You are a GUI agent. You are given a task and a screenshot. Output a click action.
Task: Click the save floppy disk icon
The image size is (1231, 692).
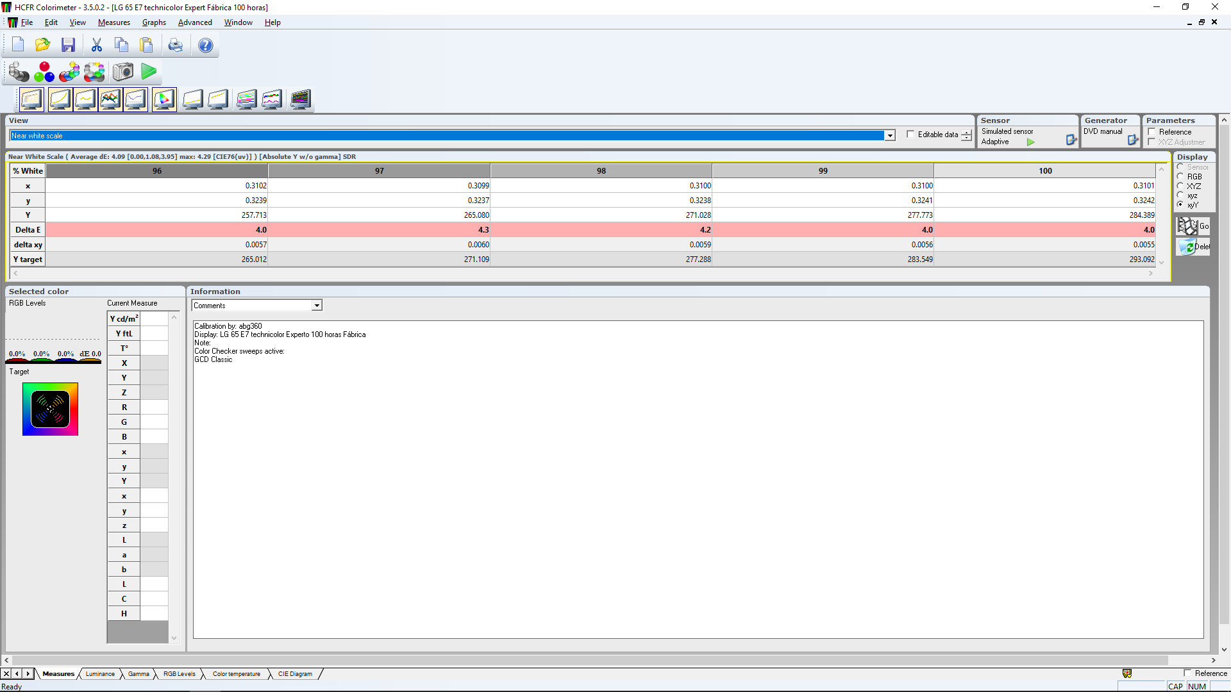[x=68, y=45]
